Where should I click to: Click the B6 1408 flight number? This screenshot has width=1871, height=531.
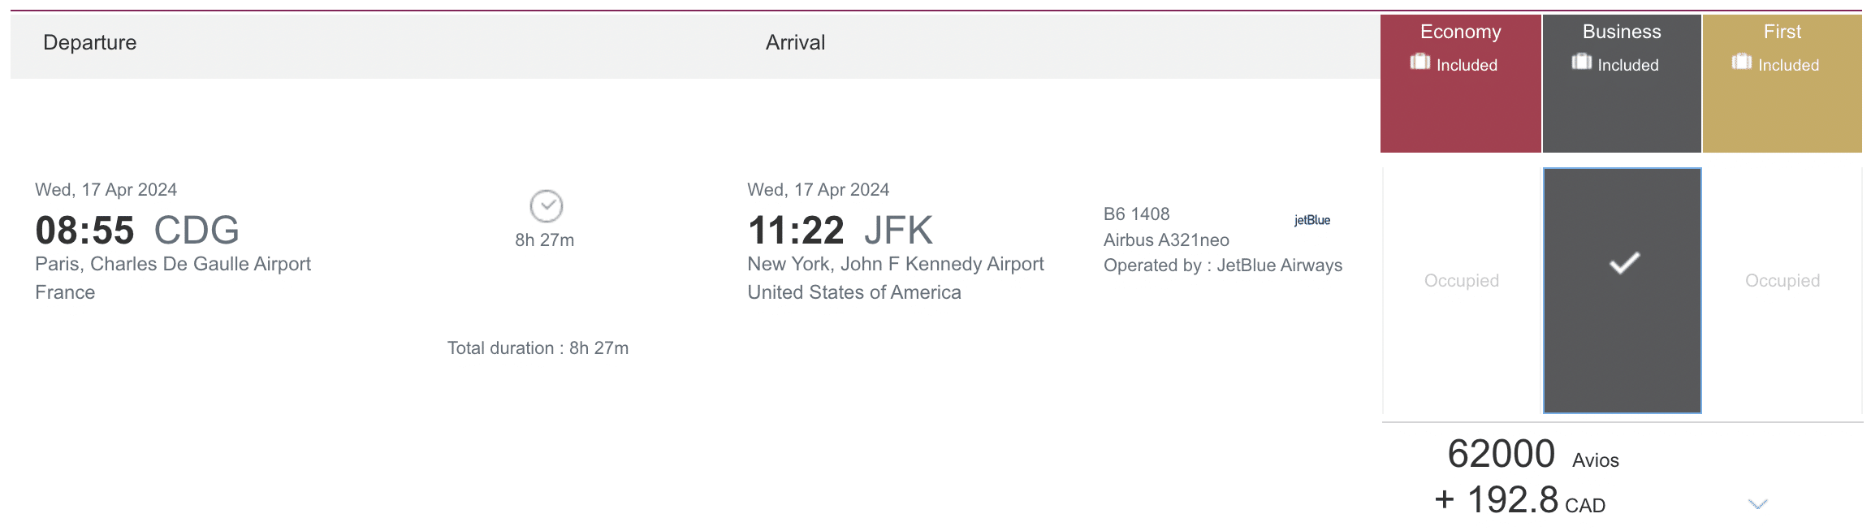tap(1136, 214)
